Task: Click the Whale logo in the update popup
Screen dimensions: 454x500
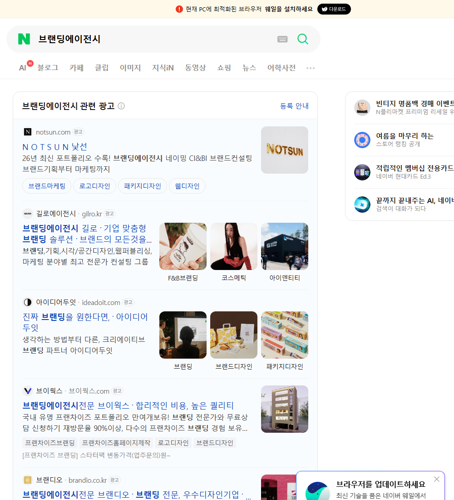Action: click(x=318, y=491)
